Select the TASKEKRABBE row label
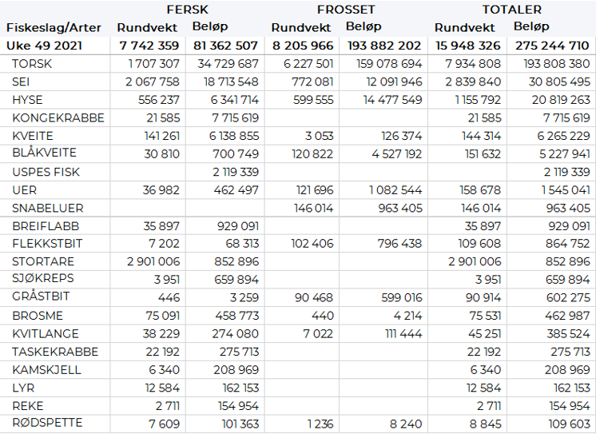The height and width of the screenshot is (434, 596). (x=55, y=352)
